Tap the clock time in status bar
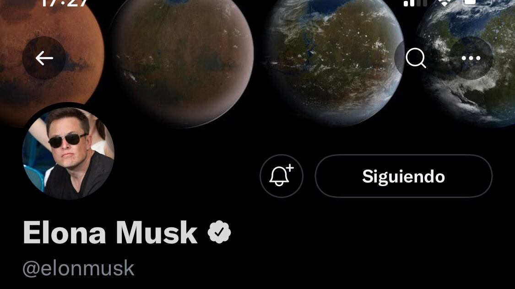This screenshot has height=289, width=515. [x=64, y=3]
